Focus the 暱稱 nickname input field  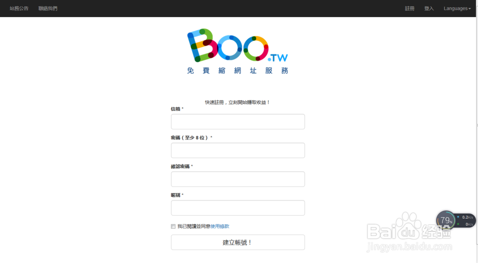(x=238, y=208)
